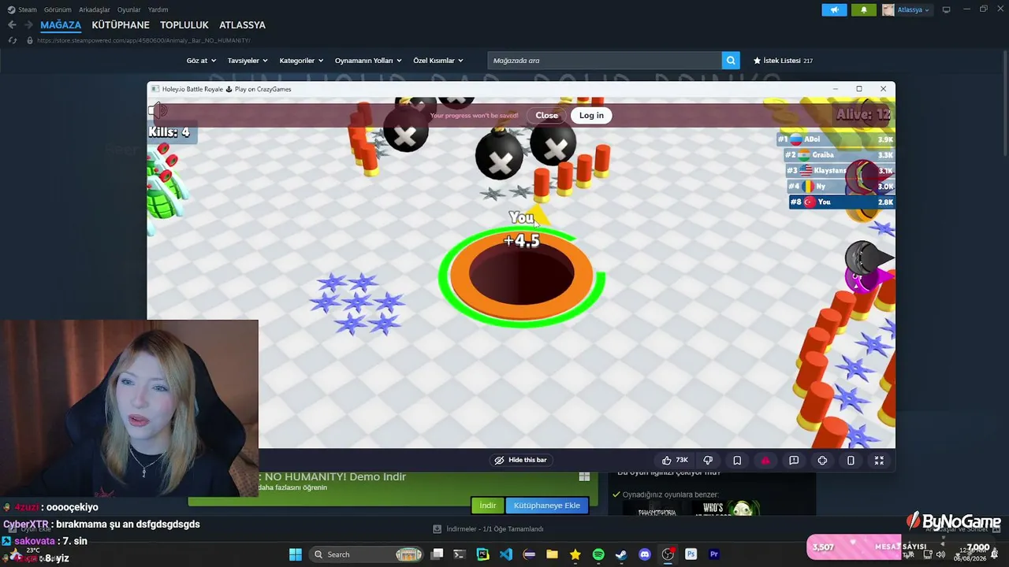
Task: Click the orange hole labeled You
Action: pos(522,275)
